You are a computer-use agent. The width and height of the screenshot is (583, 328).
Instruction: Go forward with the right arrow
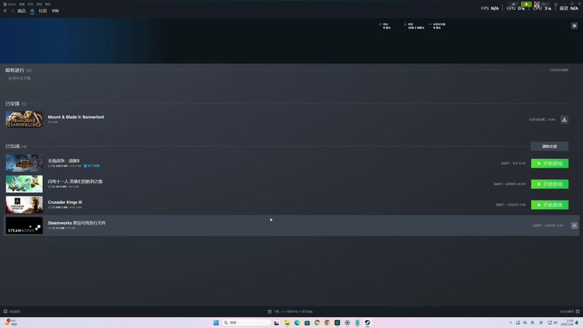click(x=12, y=11)
